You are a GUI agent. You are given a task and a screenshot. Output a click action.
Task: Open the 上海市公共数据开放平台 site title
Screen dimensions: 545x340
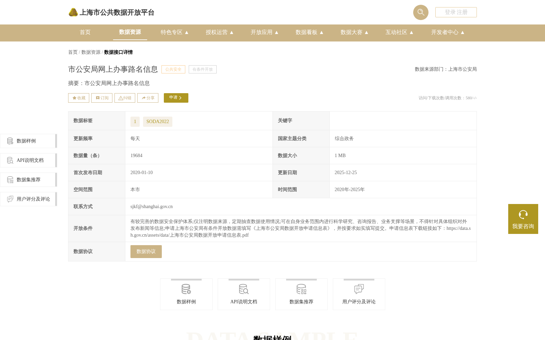coord(117,13)
